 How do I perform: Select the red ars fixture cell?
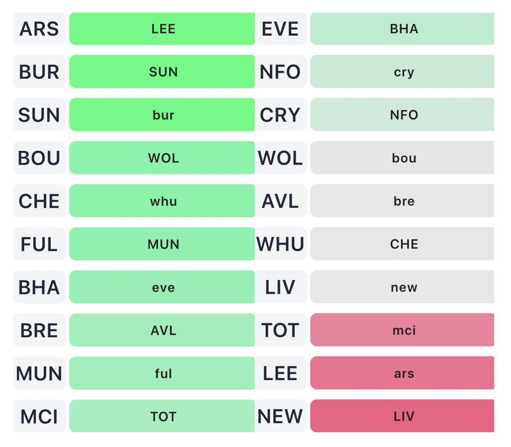402,374
